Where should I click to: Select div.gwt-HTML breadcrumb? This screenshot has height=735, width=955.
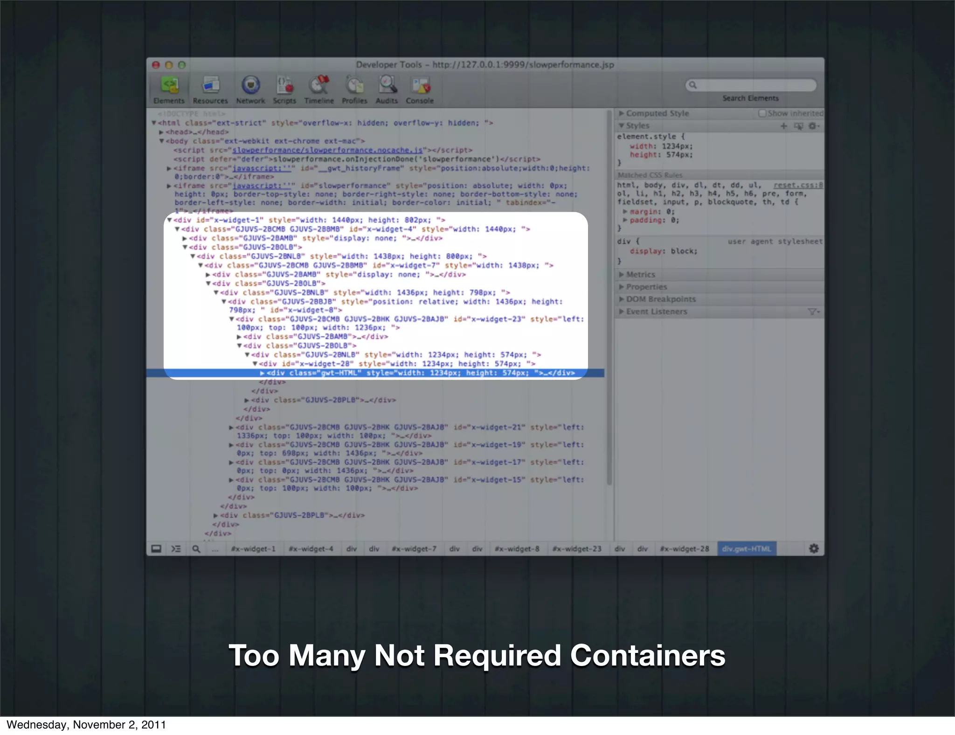746,549
